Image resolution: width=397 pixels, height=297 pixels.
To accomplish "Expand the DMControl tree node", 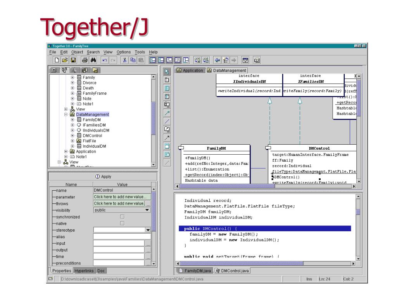I will [72, 136].
